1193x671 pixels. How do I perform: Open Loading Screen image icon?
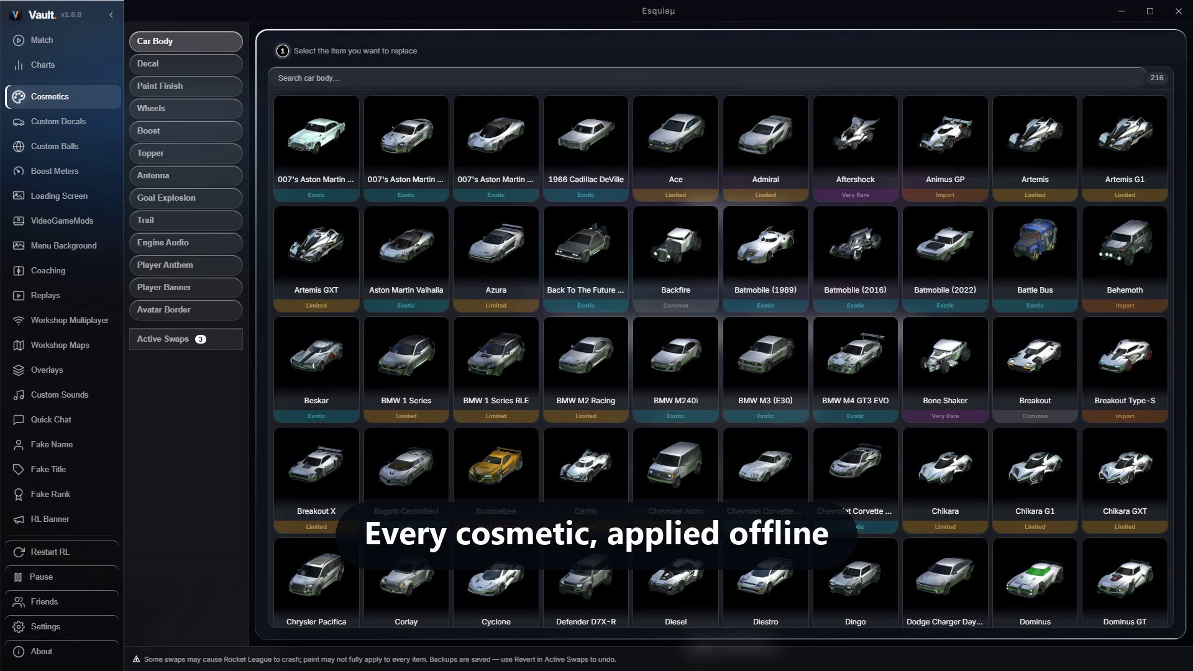point(19,196)
